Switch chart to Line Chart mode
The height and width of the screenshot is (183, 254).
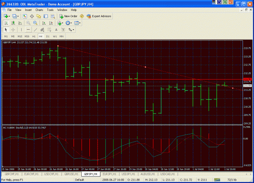tap(20, 23)
